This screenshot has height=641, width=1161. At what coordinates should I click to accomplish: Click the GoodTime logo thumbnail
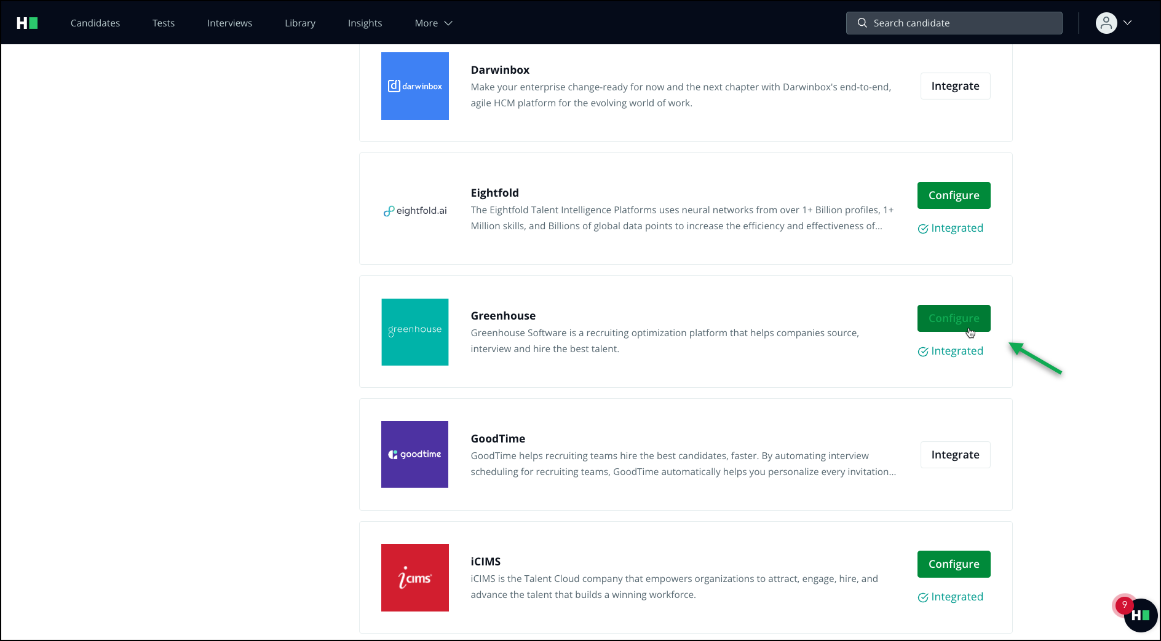point(415,454)
